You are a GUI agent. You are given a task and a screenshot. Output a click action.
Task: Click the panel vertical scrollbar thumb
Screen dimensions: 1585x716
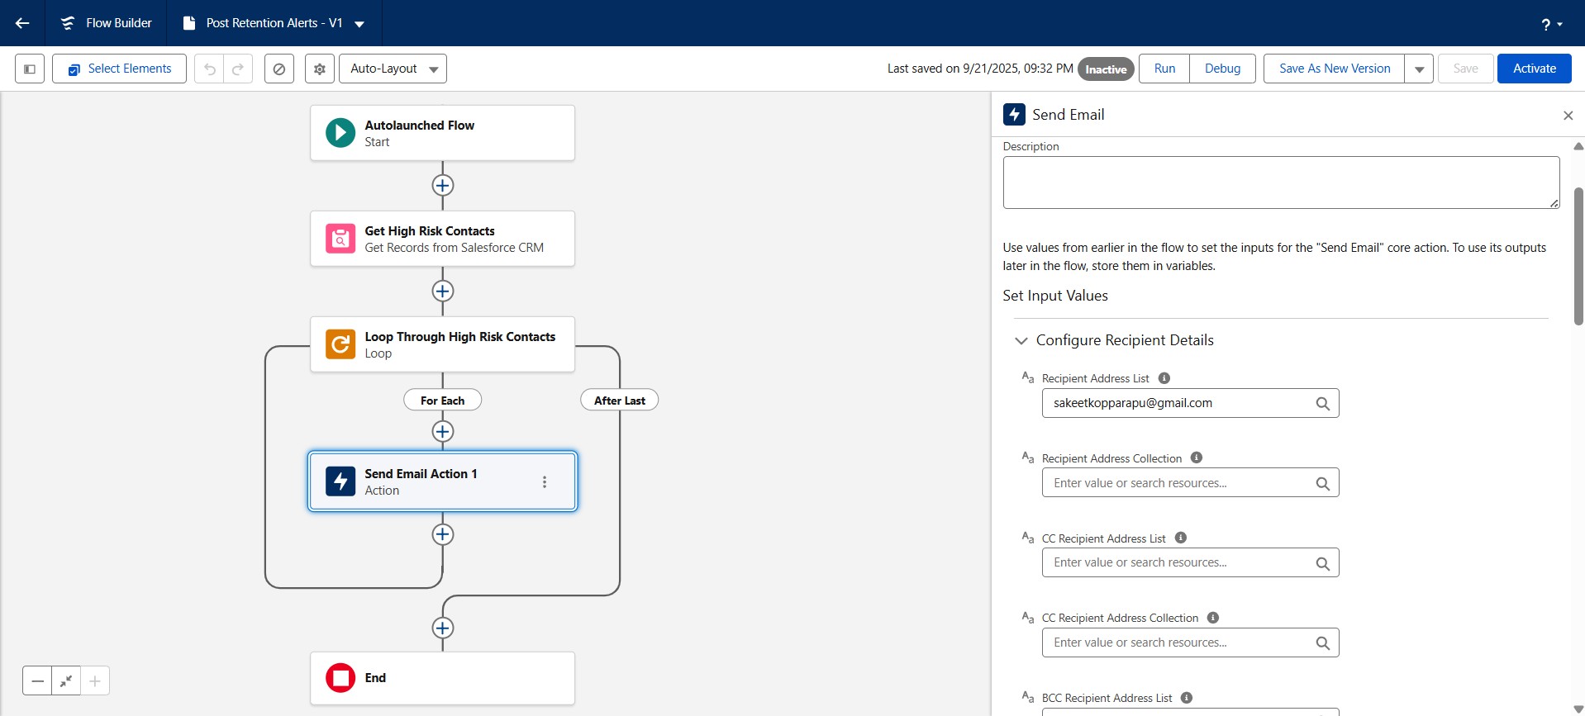[x=1578, y=256]
